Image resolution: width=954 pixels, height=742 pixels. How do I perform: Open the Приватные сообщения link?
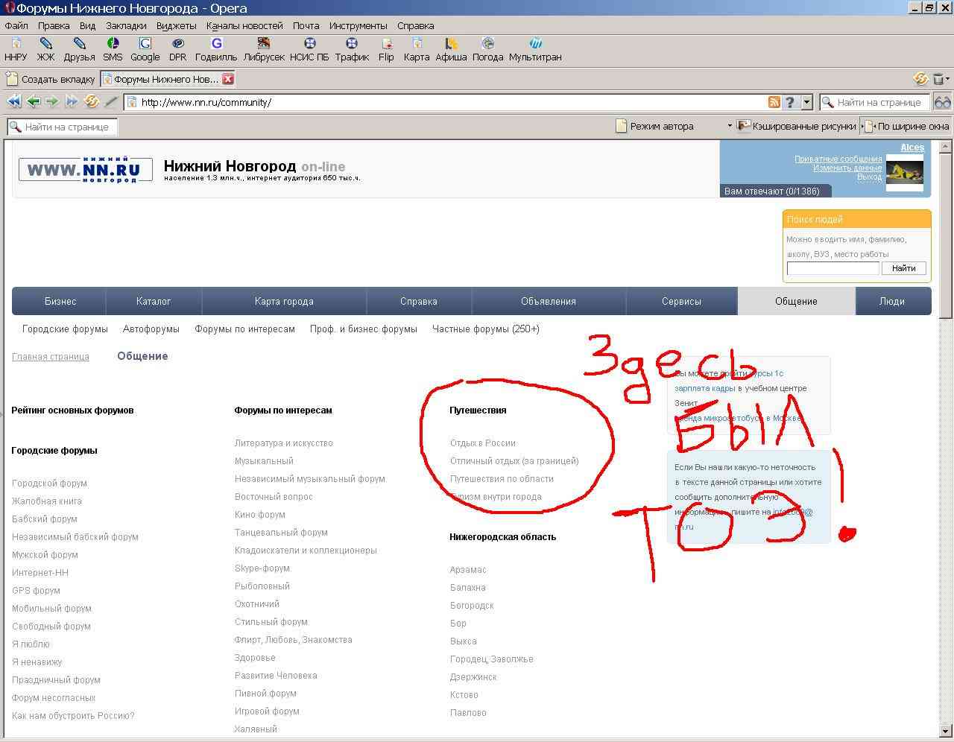coord(838,159)
